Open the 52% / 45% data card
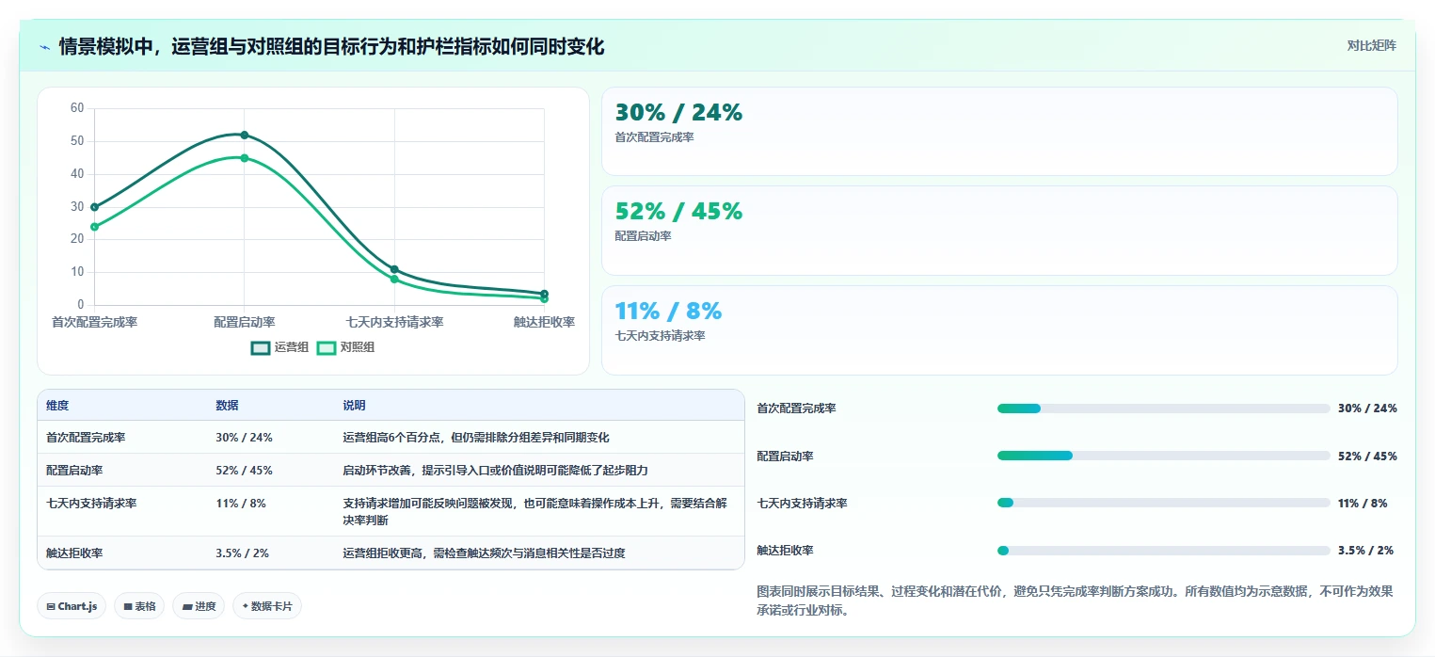 [999, 231]
